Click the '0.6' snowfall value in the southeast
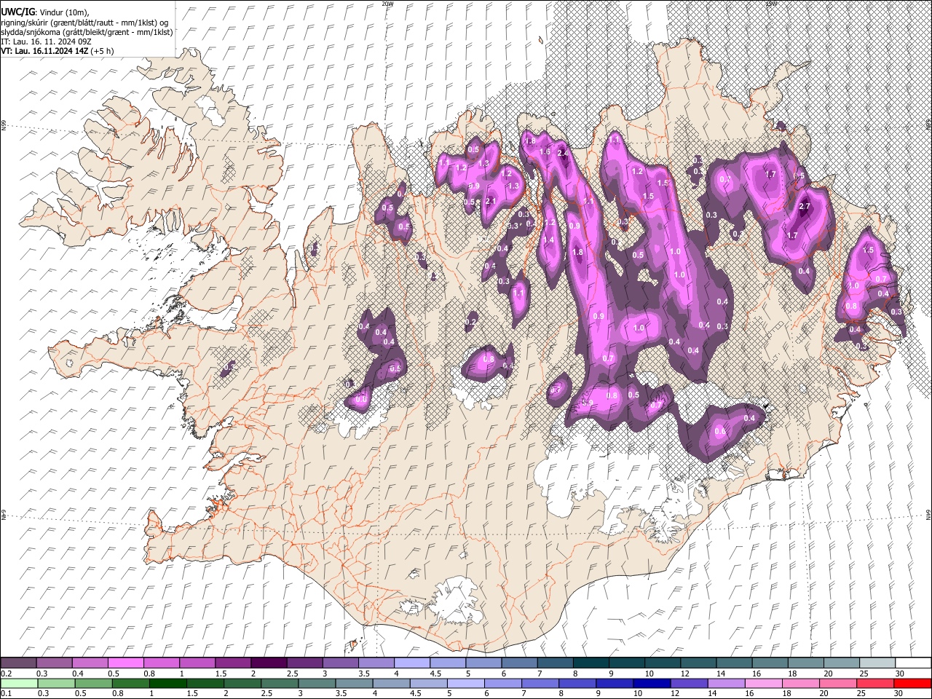Screen dimensions: 932x699 point(720,432)
